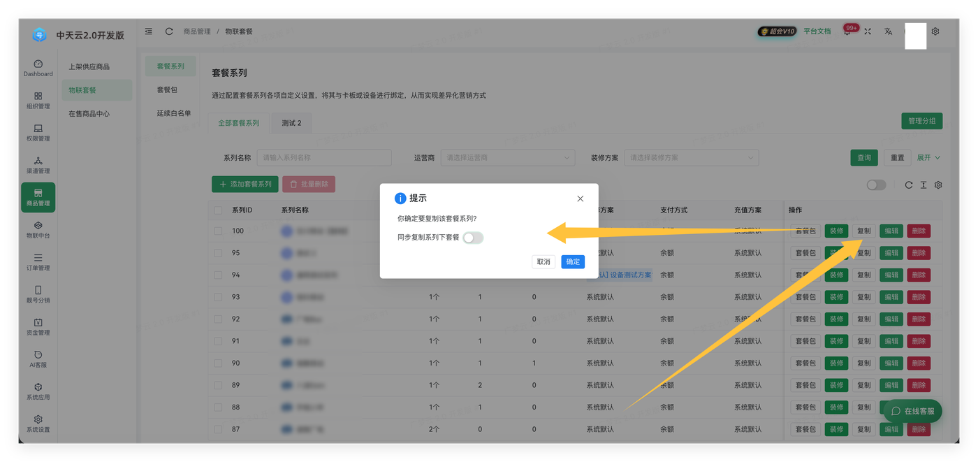Image resolution: width=978 pixels, height=462 pixels.
Task: Switch to the 测试 2 tab
Action: [291, 123]
